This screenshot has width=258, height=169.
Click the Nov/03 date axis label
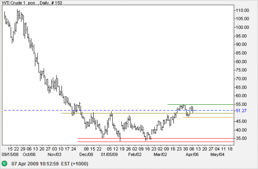pos(54,155)
